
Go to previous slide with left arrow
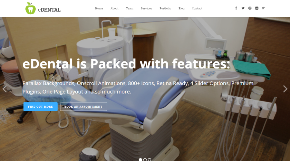click(x=5, y=89)
